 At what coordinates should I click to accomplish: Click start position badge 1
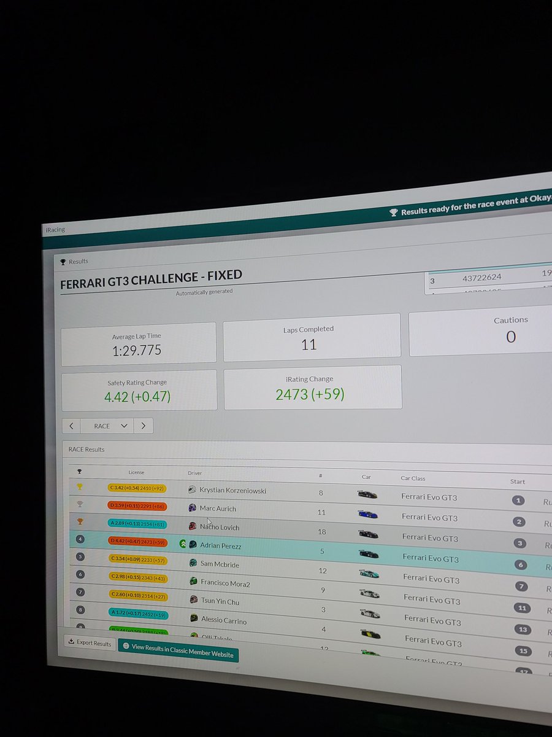tap(519, 500)
